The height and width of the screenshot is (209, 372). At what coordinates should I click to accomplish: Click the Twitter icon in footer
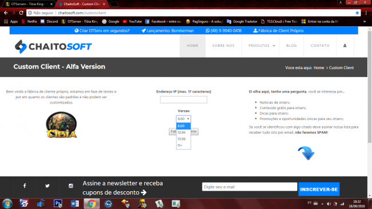tap(48, 186)
